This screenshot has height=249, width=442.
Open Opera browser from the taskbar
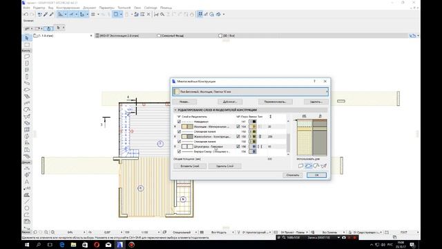coord(97,245)
